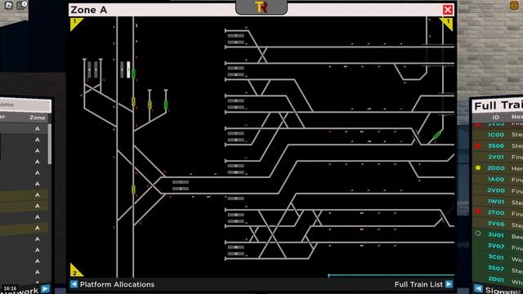Select the yellow train on lower-left vertical track

point(133,189)
